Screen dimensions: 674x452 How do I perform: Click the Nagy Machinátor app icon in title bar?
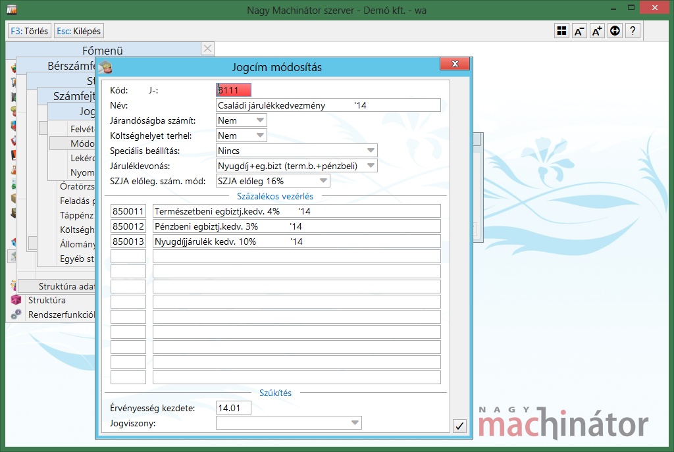[x=12, y=9]
